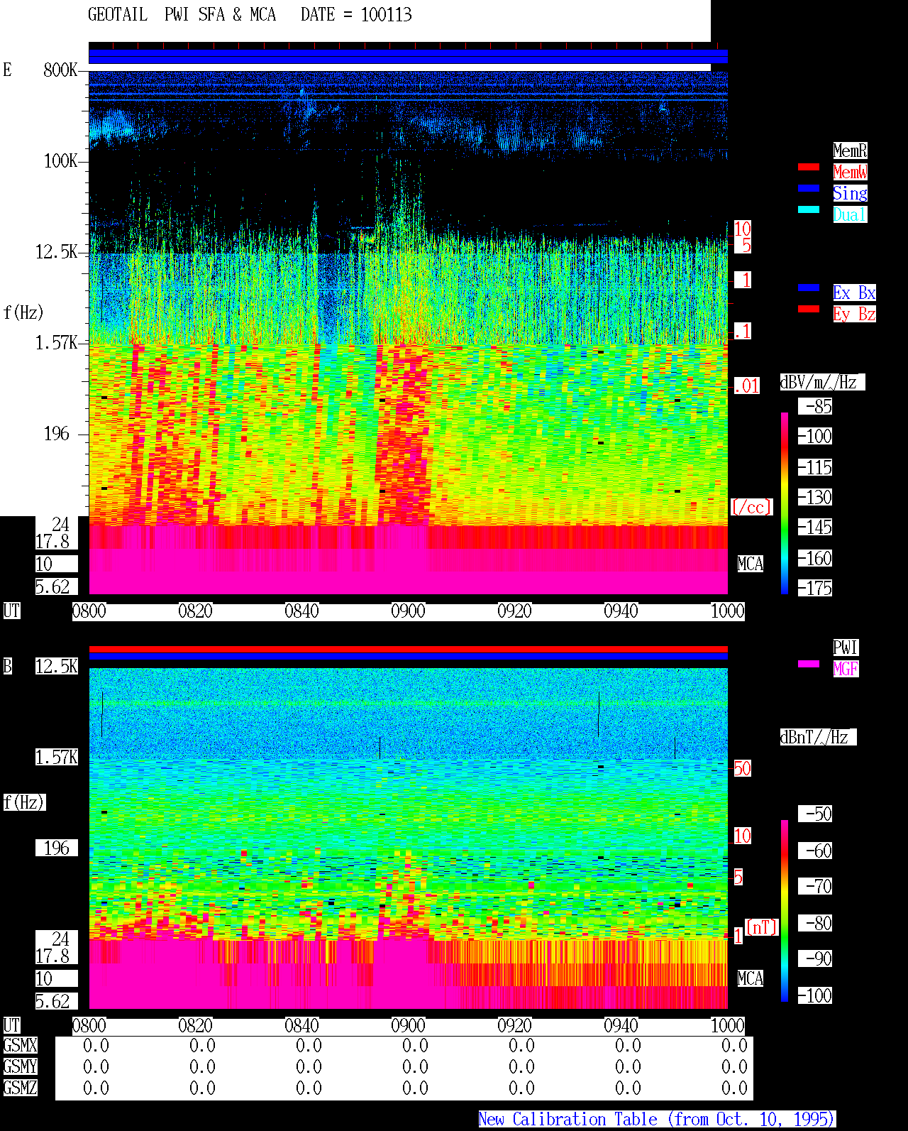Click the upper panel MCA label

click(x=750, y=564)
